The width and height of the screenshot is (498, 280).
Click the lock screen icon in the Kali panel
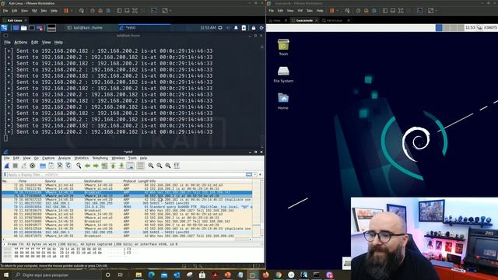tap(254, 28)
